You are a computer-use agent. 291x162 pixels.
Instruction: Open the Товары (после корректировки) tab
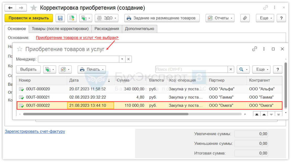(60, 29)
